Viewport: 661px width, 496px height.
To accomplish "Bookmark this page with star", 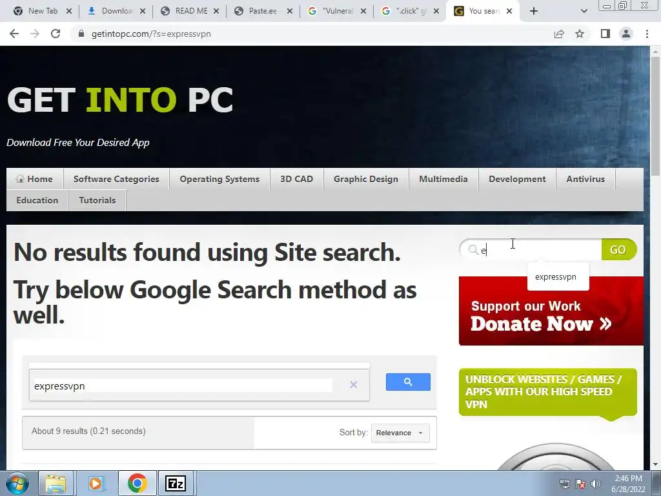I will [580, 34].
